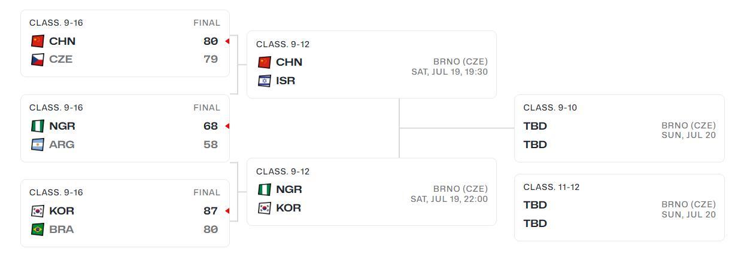Click Nigeria's final score of 68
The height and width of the screenshot is (273, 753).
click(211, 126)
